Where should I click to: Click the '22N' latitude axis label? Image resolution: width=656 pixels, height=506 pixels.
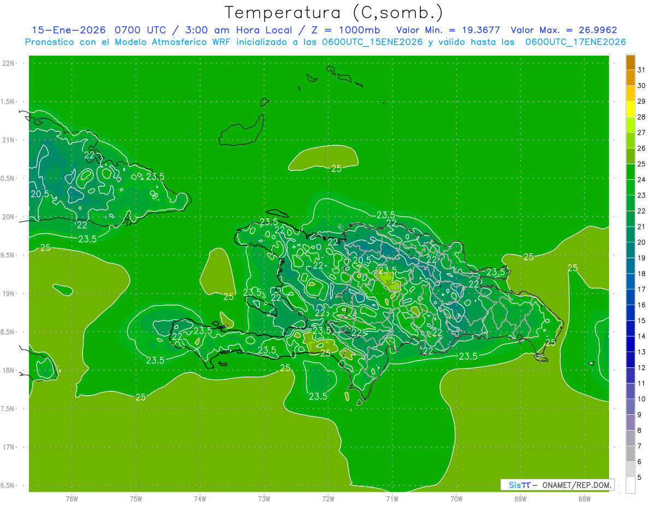pos(9,63)
